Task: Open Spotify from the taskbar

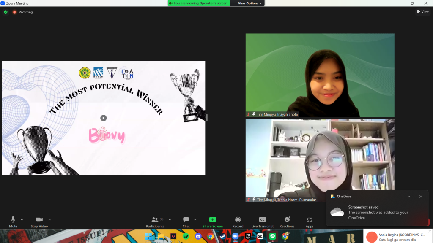Action: click(x=186, y=236)
